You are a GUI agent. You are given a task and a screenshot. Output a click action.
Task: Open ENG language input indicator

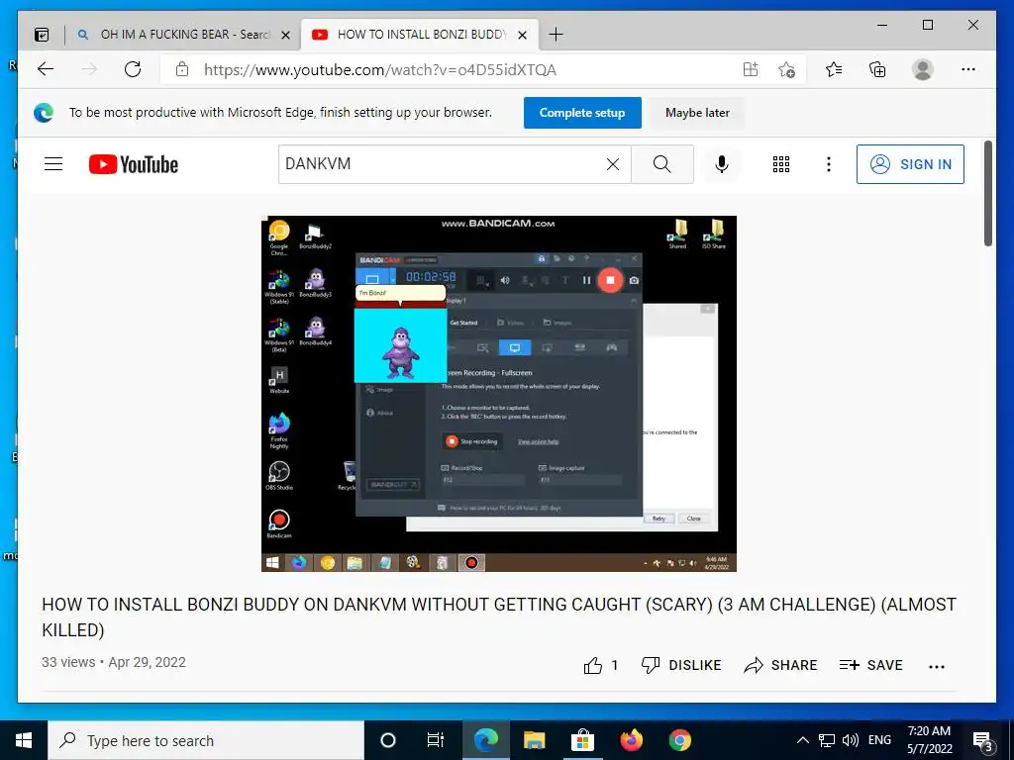click(x=879, y=740)
